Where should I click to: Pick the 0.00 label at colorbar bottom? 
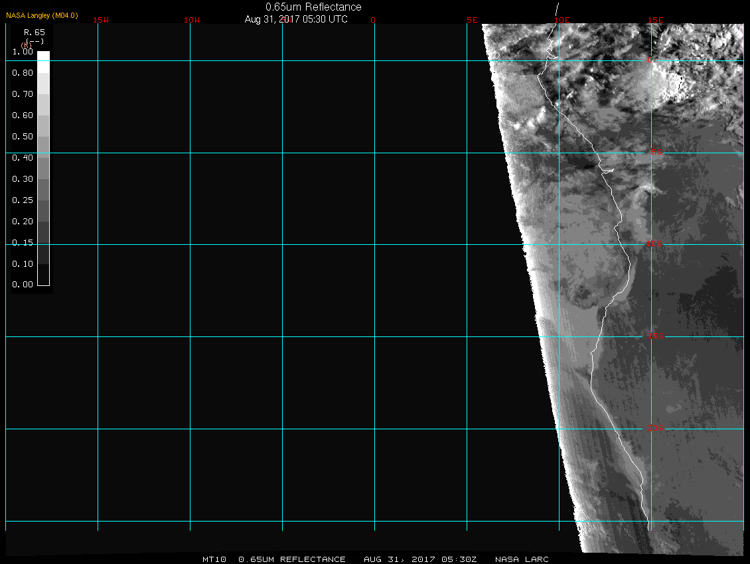(x=23, y=285)
